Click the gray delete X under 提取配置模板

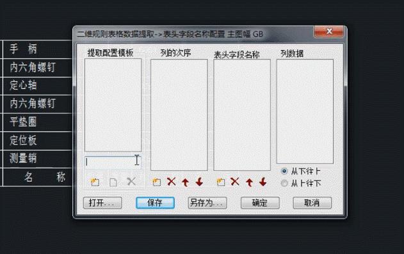click(131, 182)
